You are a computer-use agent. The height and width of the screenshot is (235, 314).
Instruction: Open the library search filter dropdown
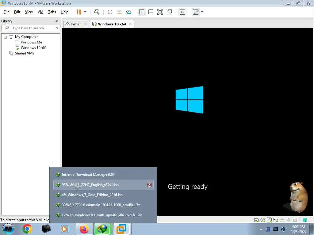coord(57,28)
